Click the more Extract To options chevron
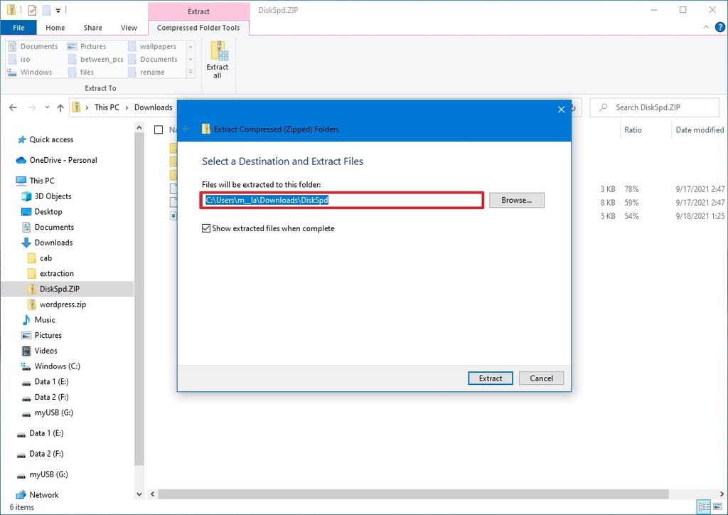728x515 pixels. click(190, 72)
